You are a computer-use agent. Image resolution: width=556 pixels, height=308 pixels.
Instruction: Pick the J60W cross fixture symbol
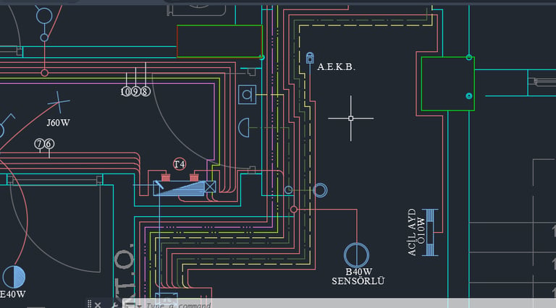point(59,103)
